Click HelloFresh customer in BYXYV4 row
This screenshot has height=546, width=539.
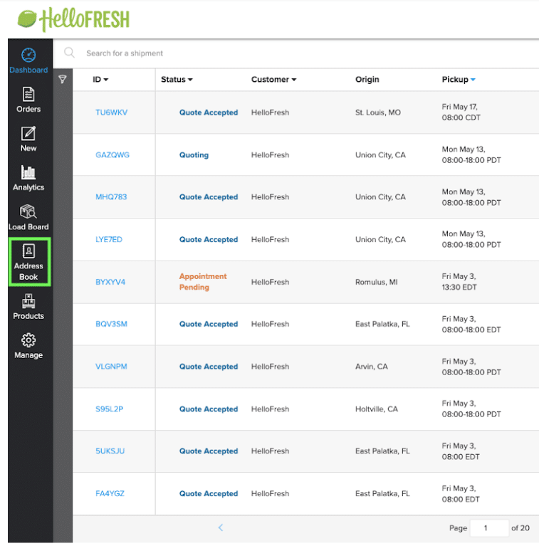point(270,282)
